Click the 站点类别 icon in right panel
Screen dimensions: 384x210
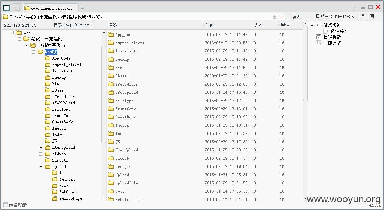click(319, 25)
